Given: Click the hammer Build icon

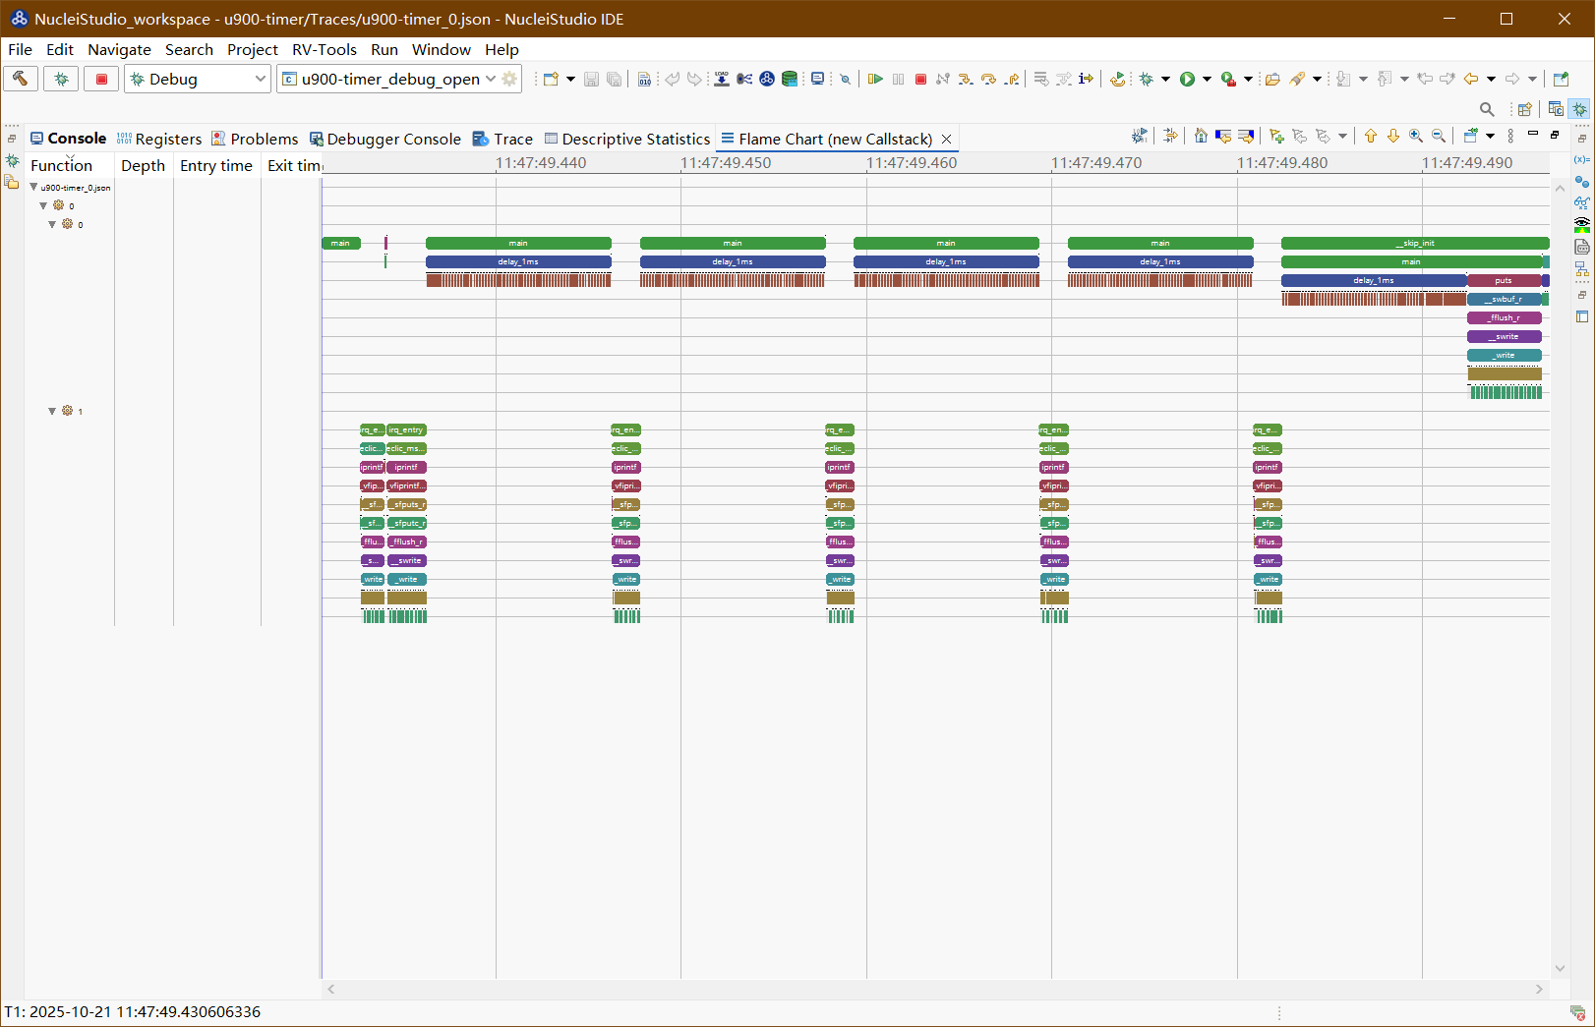Looking at the screenshot, I should [x=21, y=79].
